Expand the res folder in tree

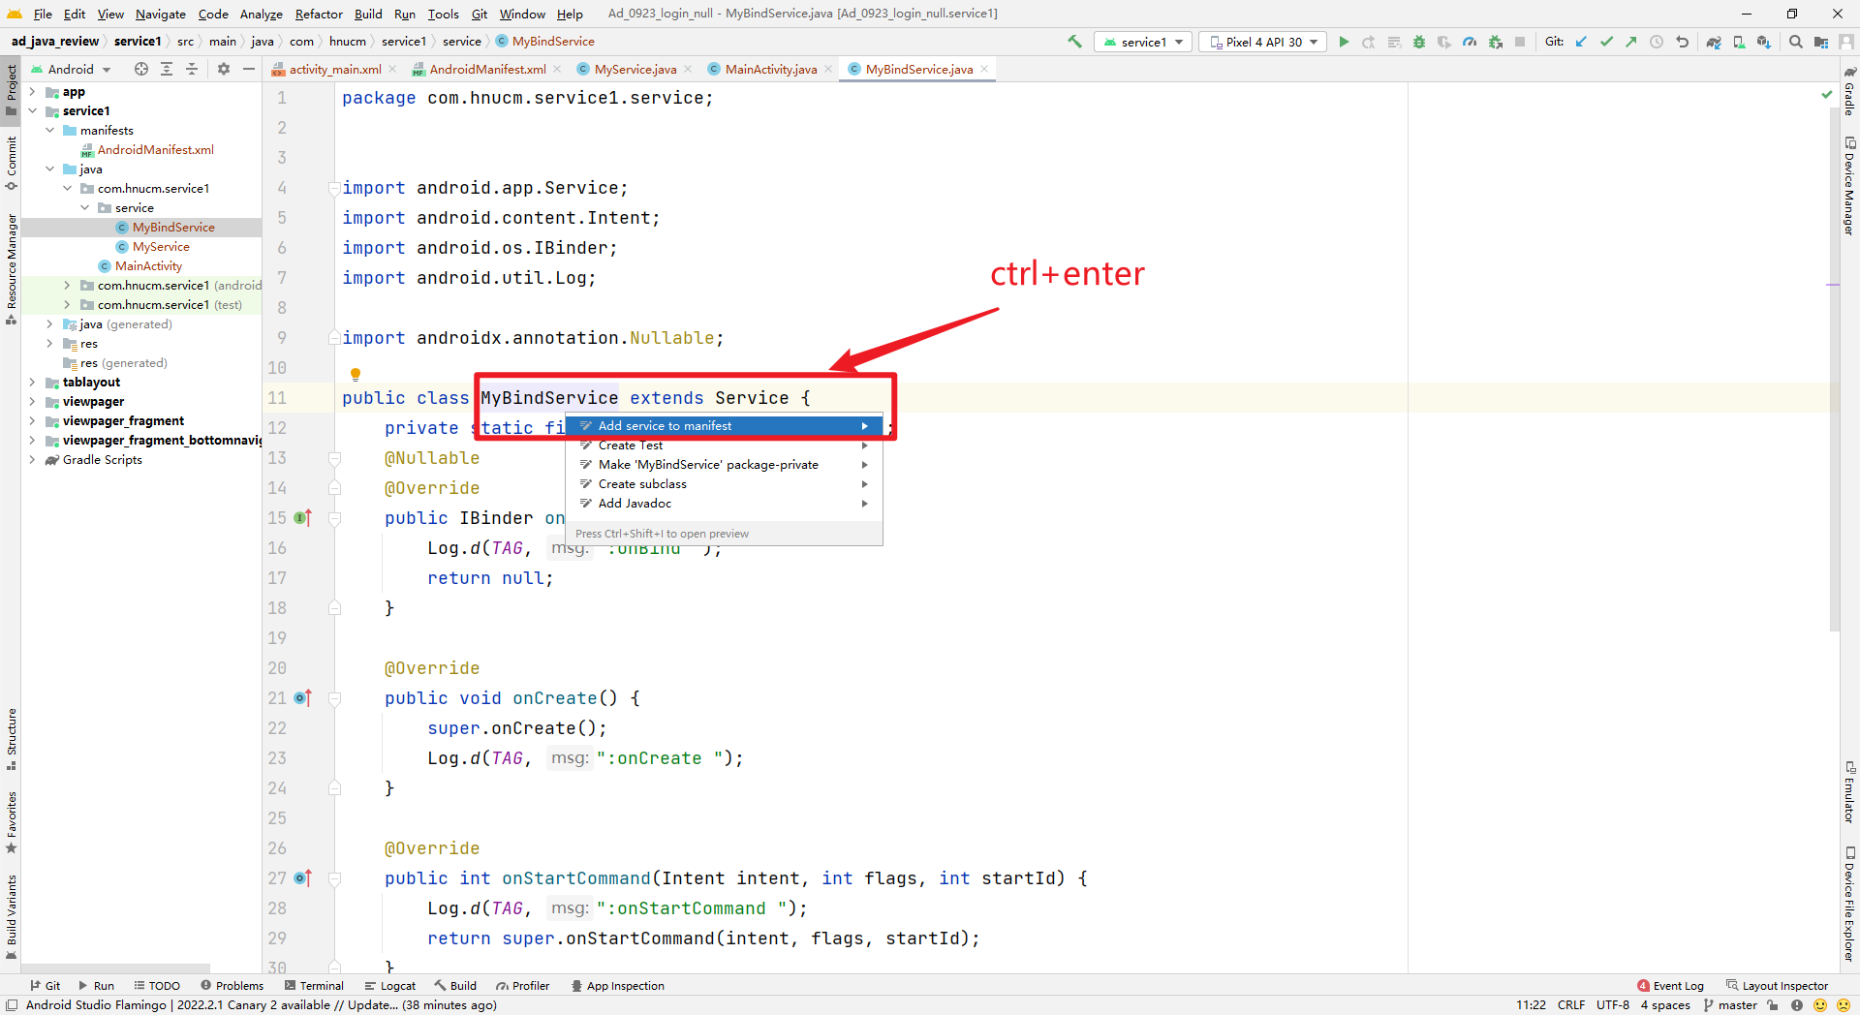coord(49,344)
